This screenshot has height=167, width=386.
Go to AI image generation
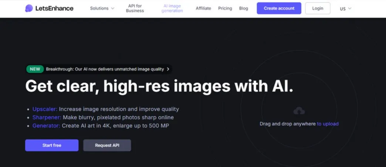[x=172, y=8]
